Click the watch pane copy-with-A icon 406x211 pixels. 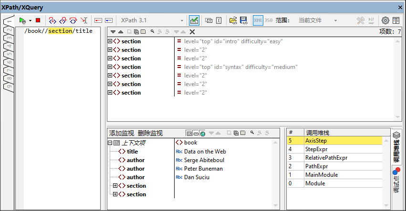tap(236, 133)
